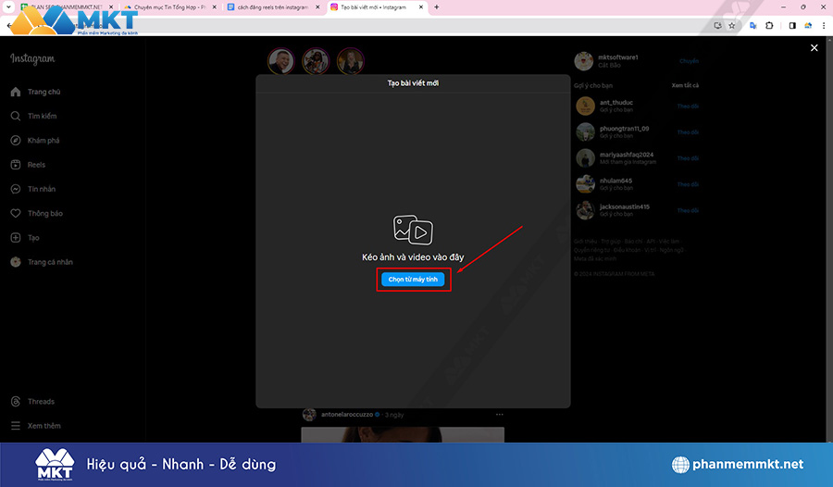833x487 pixels.
Task: Open Trang chủ home icon in sidebar
Action: click(16, 92)
